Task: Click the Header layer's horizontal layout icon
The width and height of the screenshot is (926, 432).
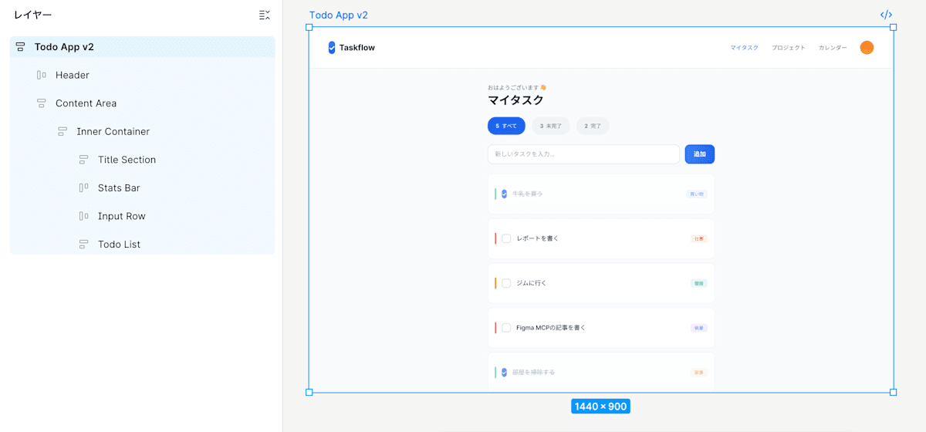Action: tap(41, 75)
